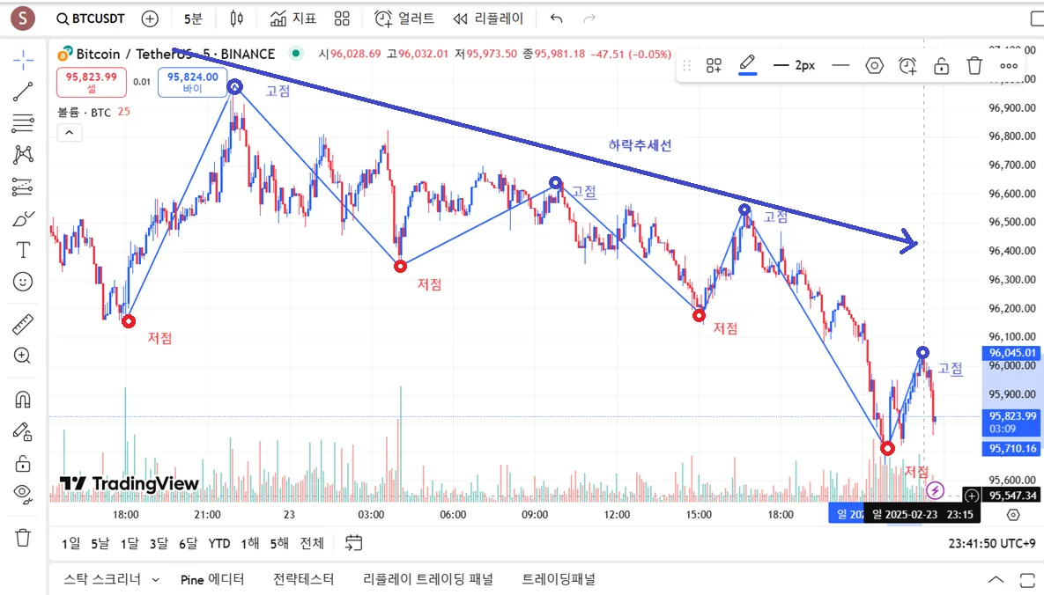Select the crosshair cursor tool

pyautogui.click(x=23, y=60)
